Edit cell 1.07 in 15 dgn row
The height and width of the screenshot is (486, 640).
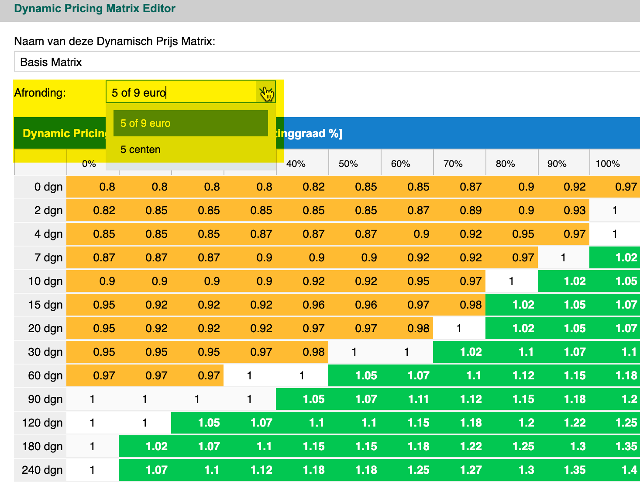[x=615, y=305]
